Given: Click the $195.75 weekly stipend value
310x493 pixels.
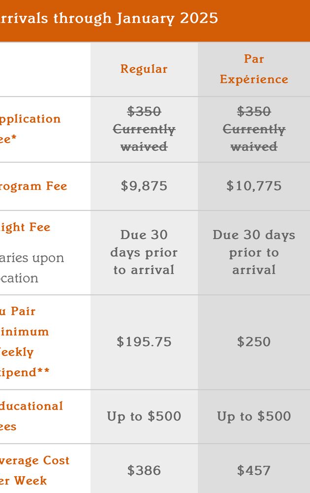Looking at the screenshot, I should [x=144, y=342].
